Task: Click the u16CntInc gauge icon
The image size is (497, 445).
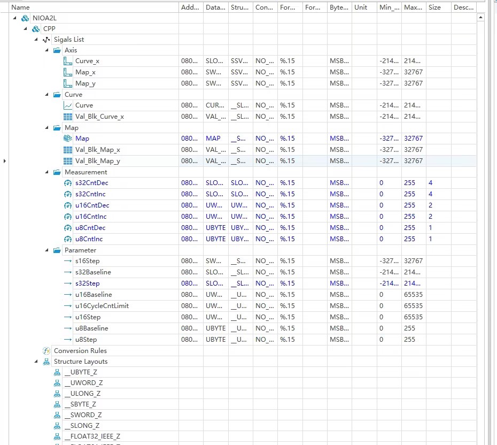Action: click(x=67, y=217)
